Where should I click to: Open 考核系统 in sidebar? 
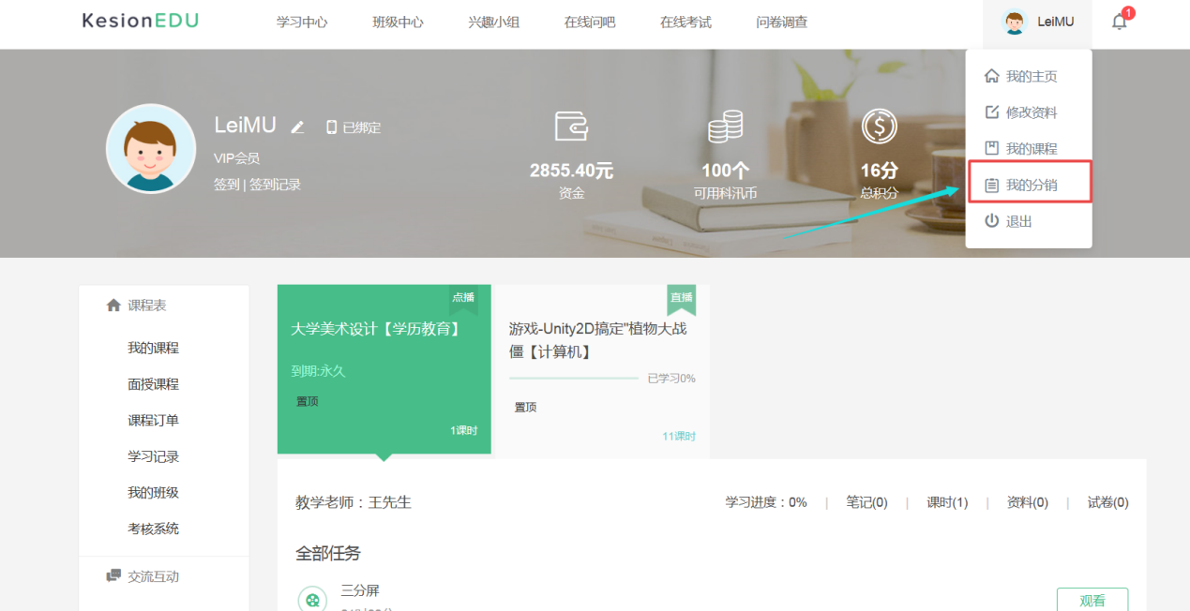(153, 529)
